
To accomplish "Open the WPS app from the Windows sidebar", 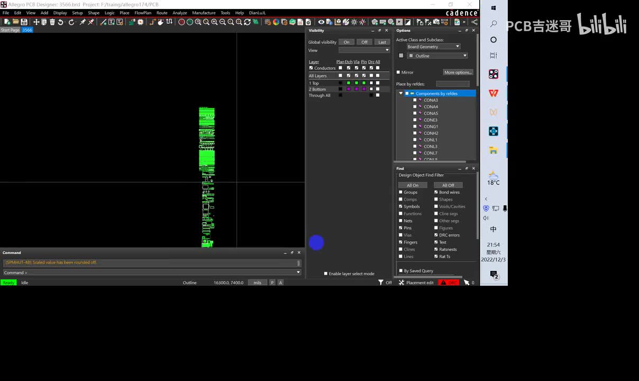I will coord(493,93).
